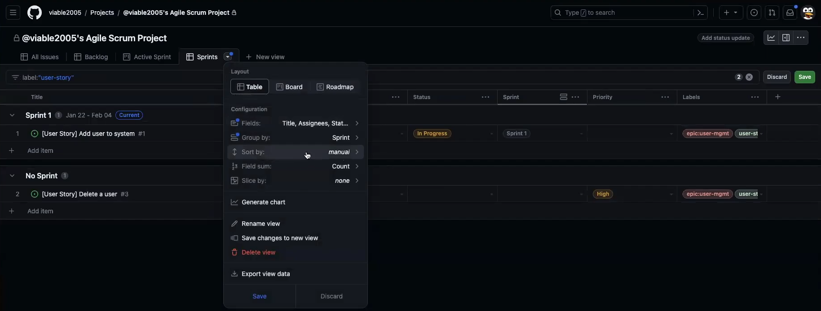Viewport: 821px width, 311px height.
Task: Open the Sort by submenu
Action: point(295,152)
